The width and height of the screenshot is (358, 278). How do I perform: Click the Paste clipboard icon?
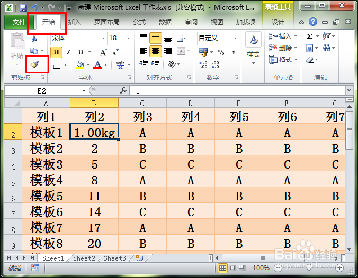click(17, 41)
